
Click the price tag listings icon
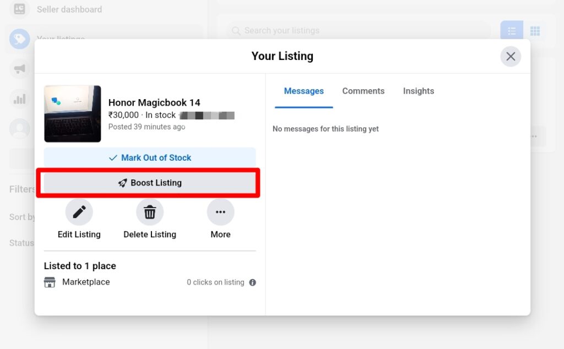point(19,39)
